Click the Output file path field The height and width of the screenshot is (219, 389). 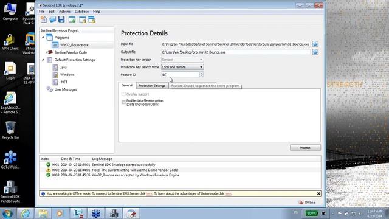[x=236, y=52]
